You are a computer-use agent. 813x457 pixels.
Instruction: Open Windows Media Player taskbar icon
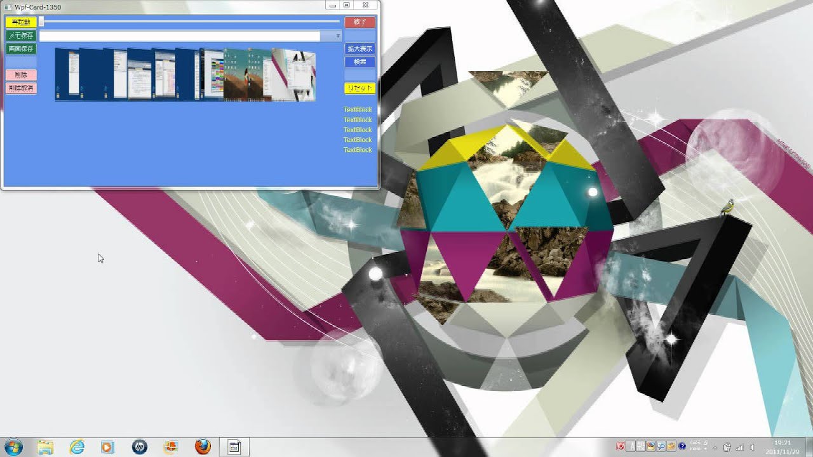tap(107, 447)
